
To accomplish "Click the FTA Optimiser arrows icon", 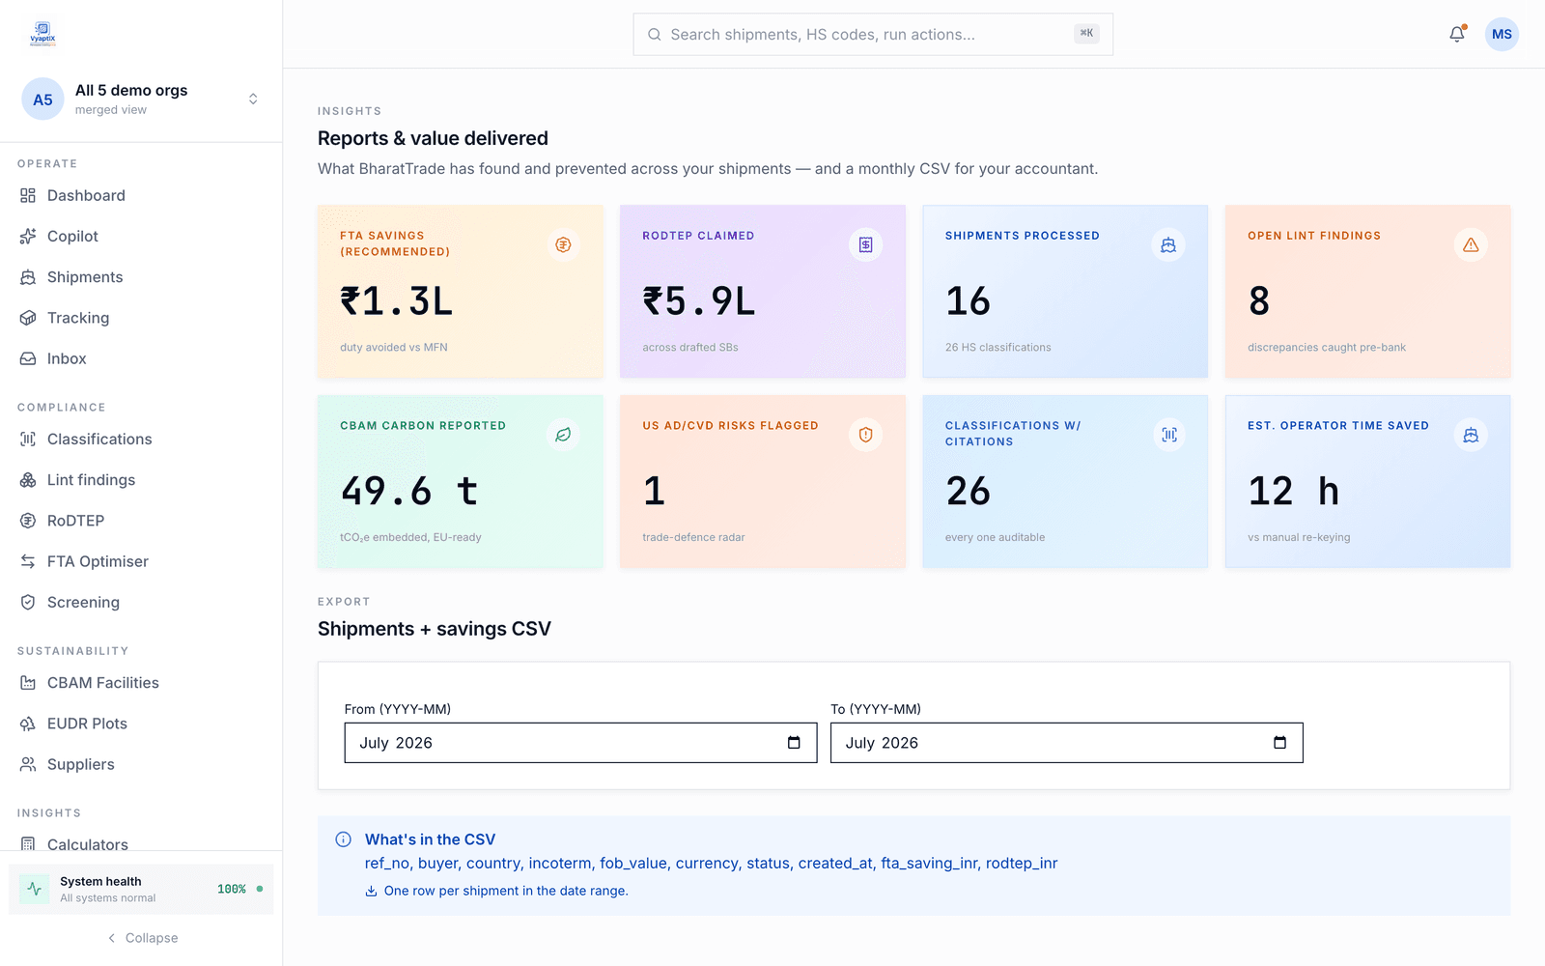I will coord(28,561).
